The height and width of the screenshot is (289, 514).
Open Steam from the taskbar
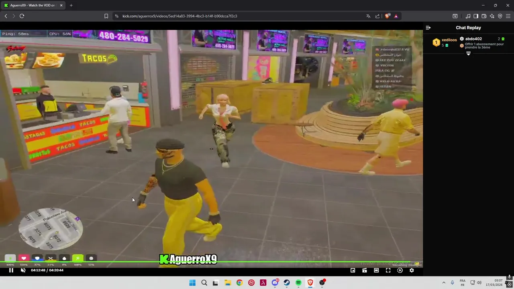[x=287, y=283]
